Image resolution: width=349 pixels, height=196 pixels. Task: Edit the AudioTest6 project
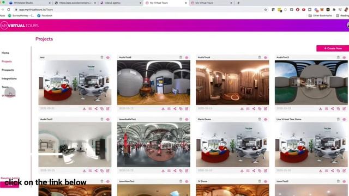tap(186, 109)
